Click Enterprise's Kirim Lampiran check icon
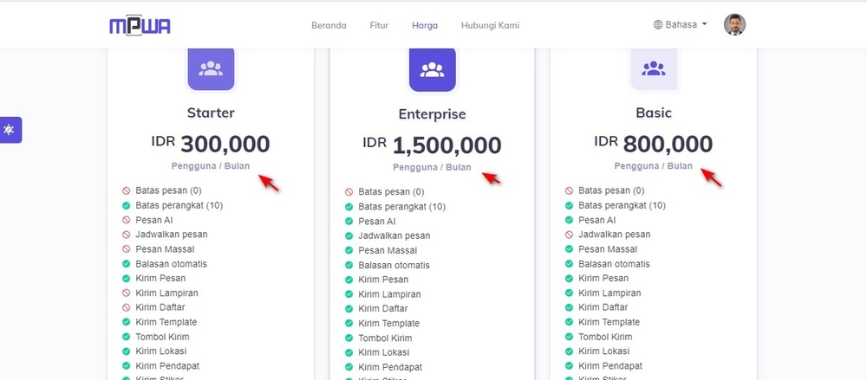This screenshot has height=380, width=867. pyautogui.click(x=349, y=294)
